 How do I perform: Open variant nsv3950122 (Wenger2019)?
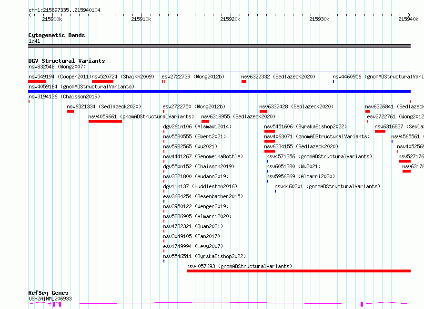tap(196, 206)
